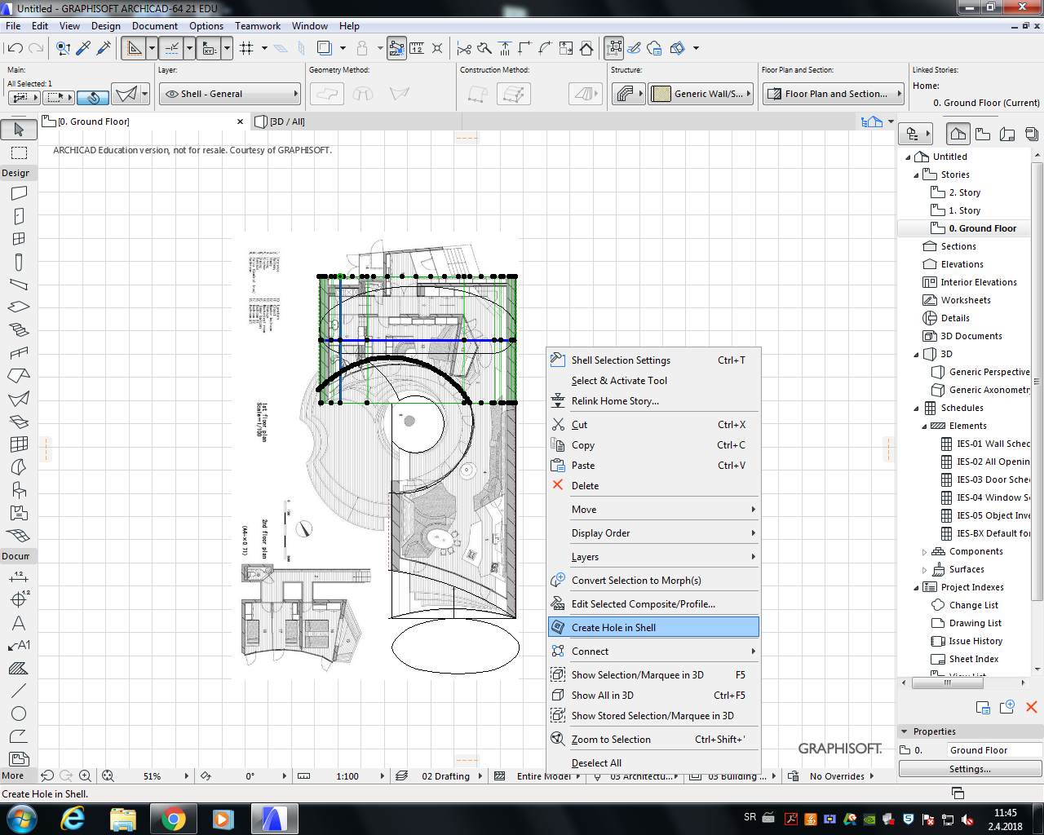Open the Design menu
This screenshot has width=1044, height=835.
click(x=106, y=26)
